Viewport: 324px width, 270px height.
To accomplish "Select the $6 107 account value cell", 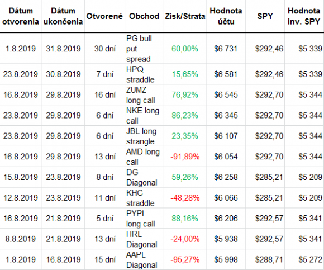I will 226,136.
